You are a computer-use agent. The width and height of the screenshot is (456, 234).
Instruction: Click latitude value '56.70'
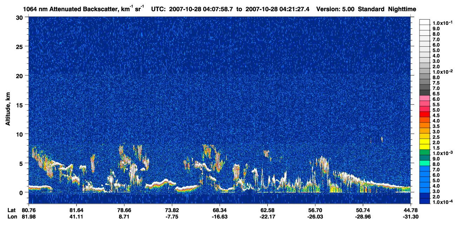(x=315, y=210)
